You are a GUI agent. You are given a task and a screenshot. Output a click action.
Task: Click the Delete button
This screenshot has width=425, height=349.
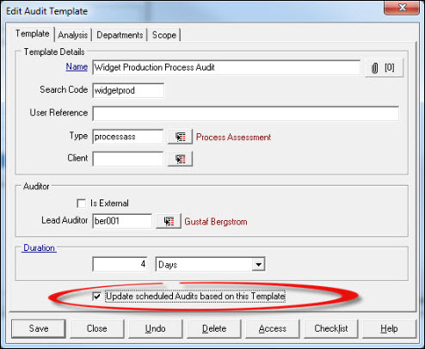[214, 328]
